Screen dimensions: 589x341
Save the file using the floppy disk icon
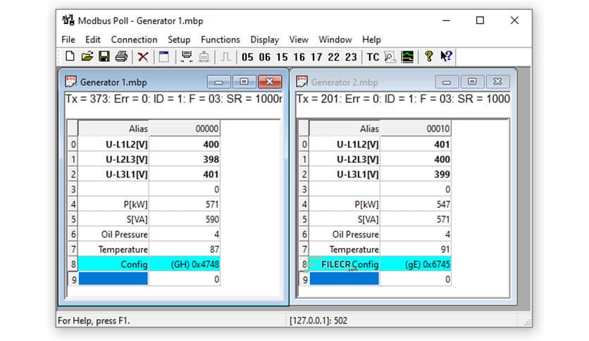click(x=104, y=57)
